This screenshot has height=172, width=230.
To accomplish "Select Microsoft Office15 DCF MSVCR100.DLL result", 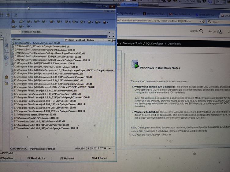I will (63, 87).
